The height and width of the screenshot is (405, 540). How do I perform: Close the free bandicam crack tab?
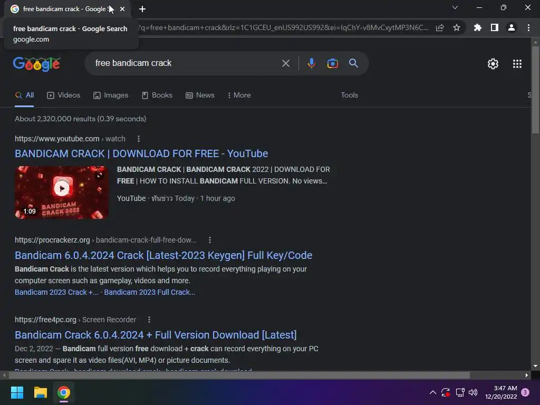122,9
